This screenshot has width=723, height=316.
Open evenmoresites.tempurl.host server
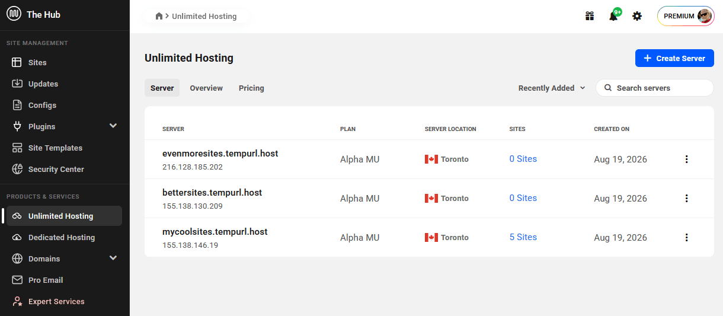[x=220, y=154]
